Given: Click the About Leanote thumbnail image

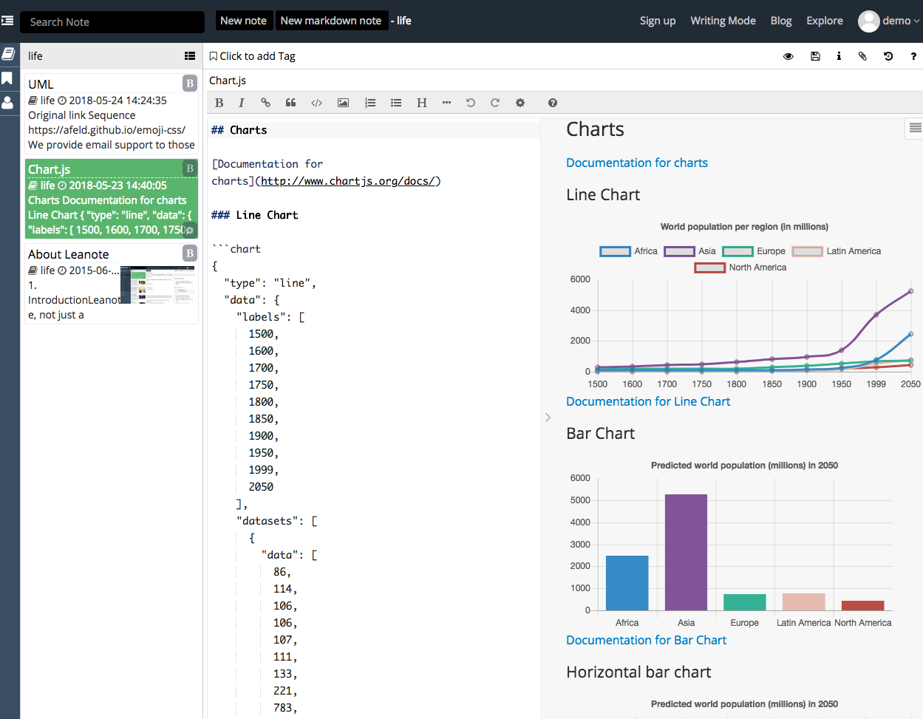Looking at the screenshot, I should point(158,285).
